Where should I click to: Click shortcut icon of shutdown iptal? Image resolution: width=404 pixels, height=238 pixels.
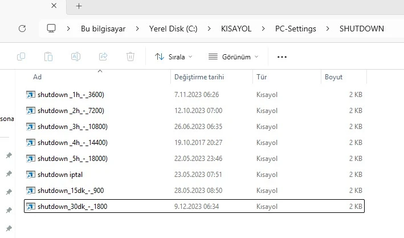(31, 175)
